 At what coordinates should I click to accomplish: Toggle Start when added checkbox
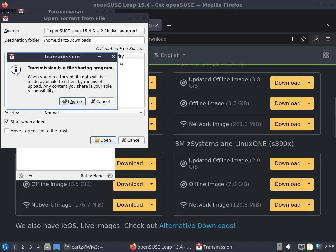pyautogui.click(x=7, y=122)
